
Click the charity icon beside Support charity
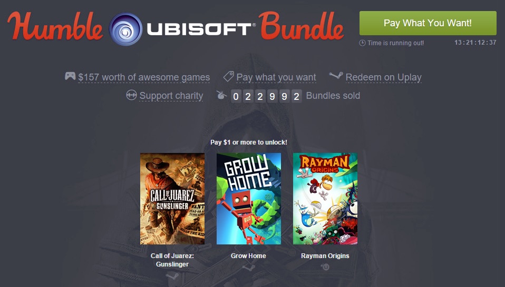[131, 95]
